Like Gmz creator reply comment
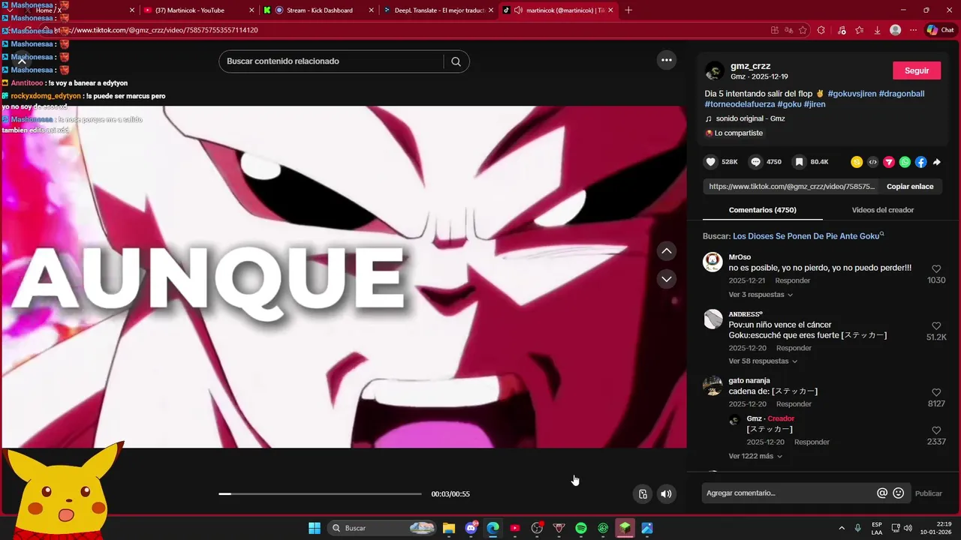The image size is (961, 540). coord(936,430)
